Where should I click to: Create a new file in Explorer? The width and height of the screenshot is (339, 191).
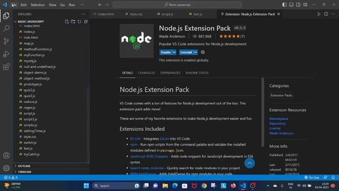tap(67, 22)
